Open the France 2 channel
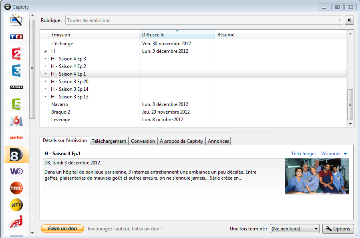Image resolution: width=360 pixels, height=238 pixels. (16, 54)
